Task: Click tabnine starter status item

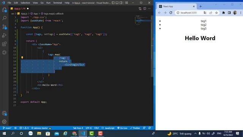Action: [x=41, y=128]
